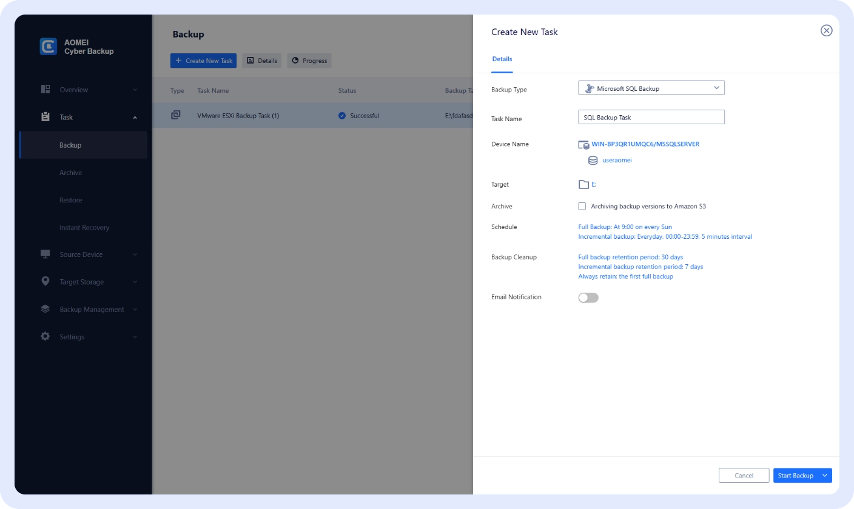Image resolution: width=854 pixels, height=509 pixels.
Task: Click the Progress toolbar button
Action: coord(309,61)
